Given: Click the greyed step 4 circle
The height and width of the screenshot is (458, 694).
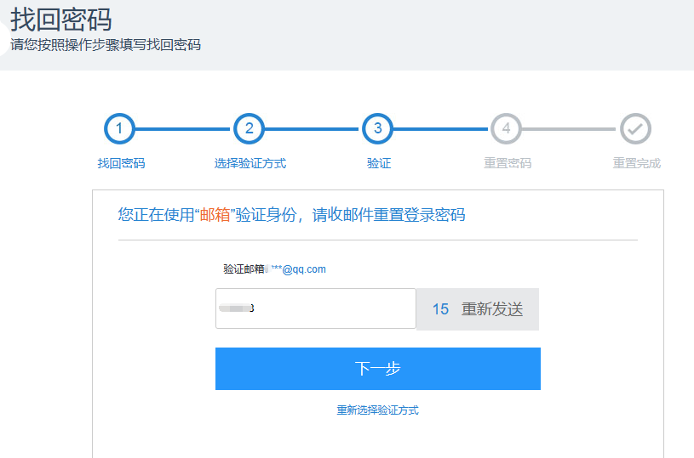Looking at the screenshot, I should pos(506,129).
